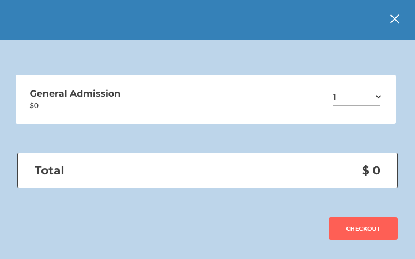Close the ticket selection dialog

click(x=394, y=19)
